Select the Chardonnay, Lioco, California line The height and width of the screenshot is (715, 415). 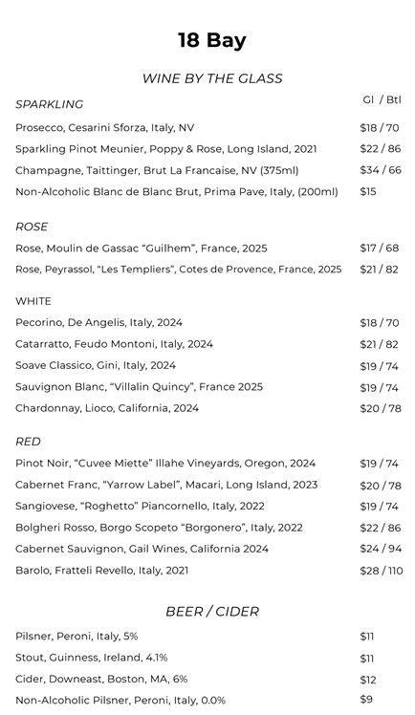tap(107, 408)
